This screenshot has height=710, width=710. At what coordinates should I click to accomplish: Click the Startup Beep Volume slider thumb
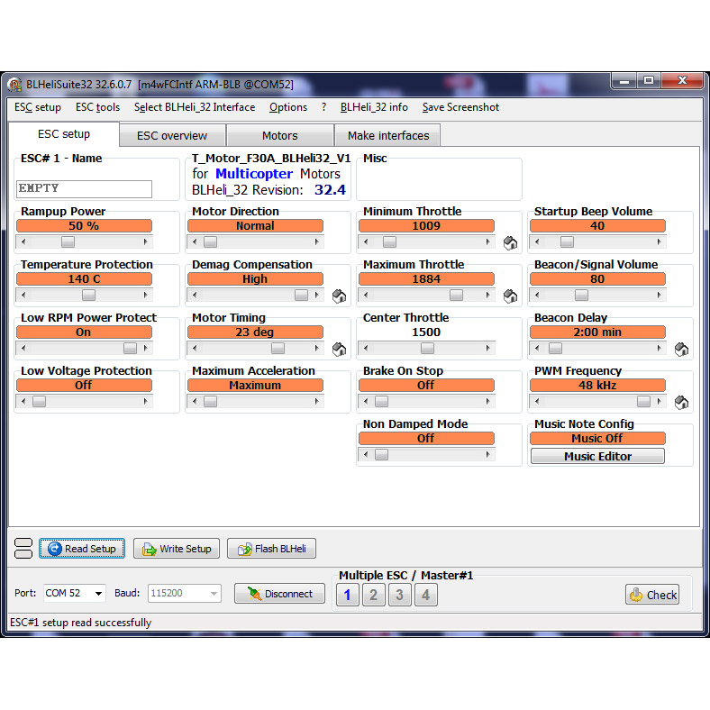[x=567, y=241]
